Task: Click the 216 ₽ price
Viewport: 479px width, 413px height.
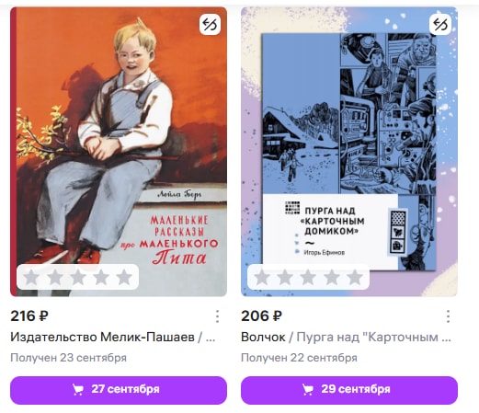Action: click(x=29, y=316)
